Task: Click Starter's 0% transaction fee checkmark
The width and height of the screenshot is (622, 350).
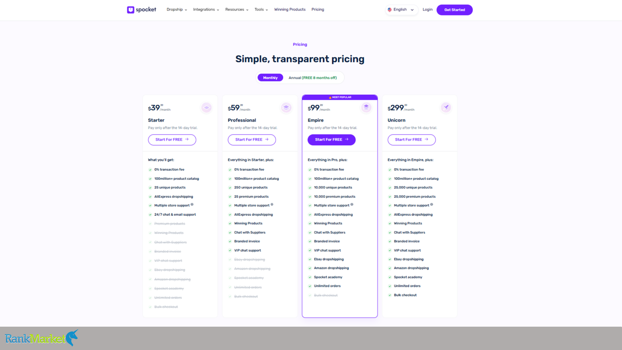Action: click(150, 170)
